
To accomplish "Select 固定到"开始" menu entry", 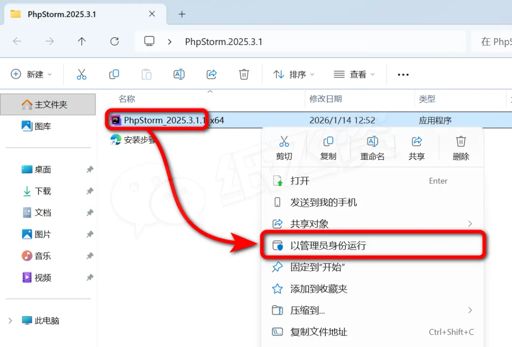I will (372, 267).
